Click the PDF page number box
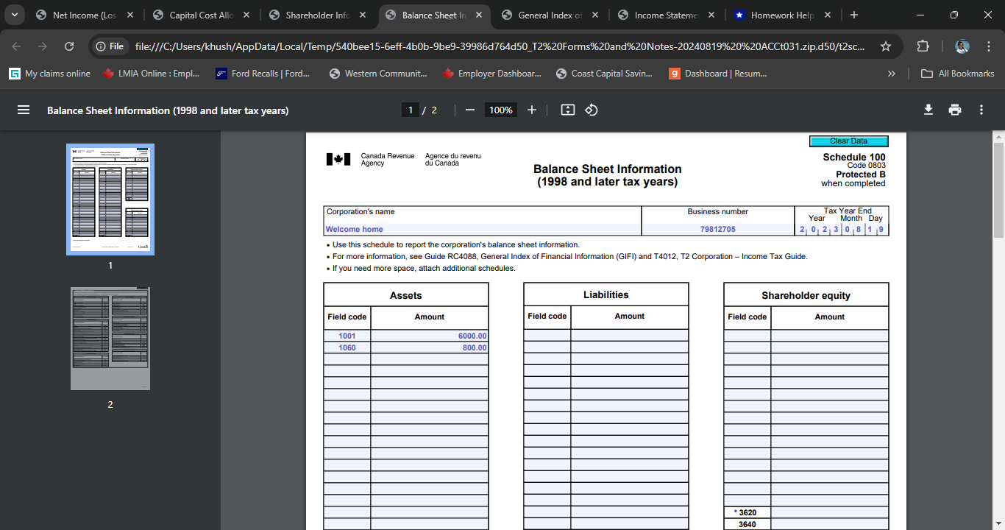 [x=411, y=110]
